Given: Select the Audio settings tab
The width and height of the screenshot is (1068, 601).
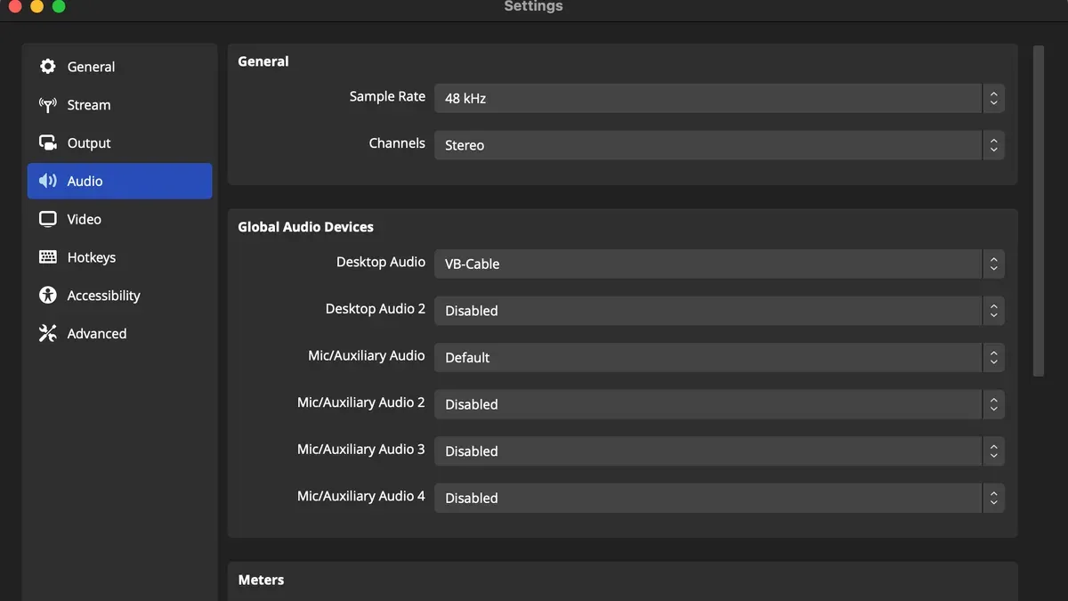Looking at the screenshot, I should (x=119, y=181).
